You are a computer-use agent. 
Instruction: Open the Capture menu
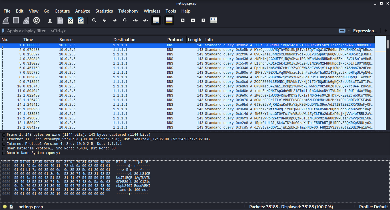click(x=62, y=11)
